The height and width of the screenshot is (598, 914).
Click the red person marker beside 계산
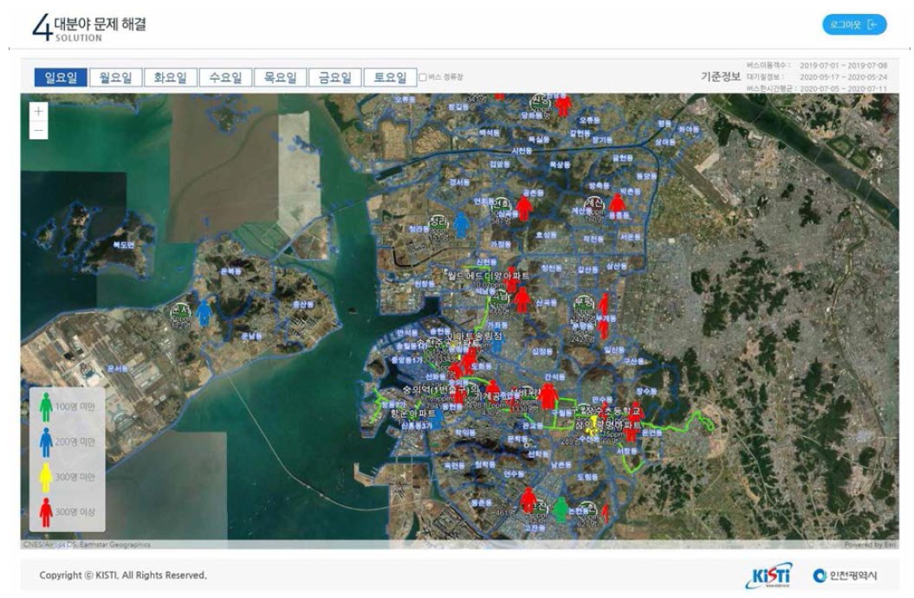click(x=617, y=207)
